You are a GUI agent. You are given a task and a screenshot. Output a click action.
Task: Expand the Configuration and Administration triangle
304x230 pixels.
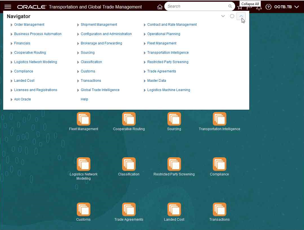click(x=78, y=34)
